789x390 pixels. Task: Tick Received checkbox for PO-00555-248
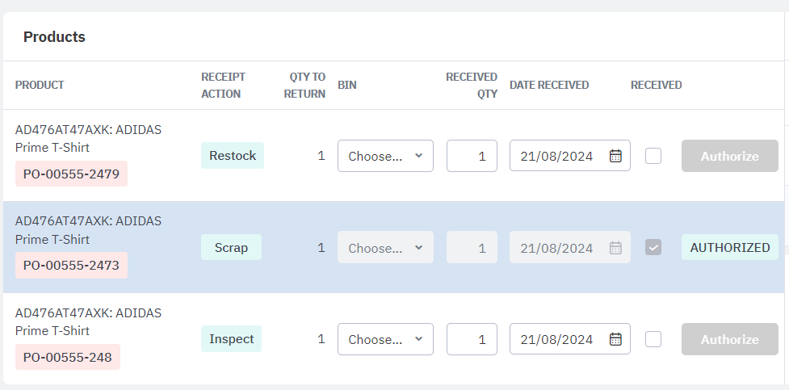(653, 339)
